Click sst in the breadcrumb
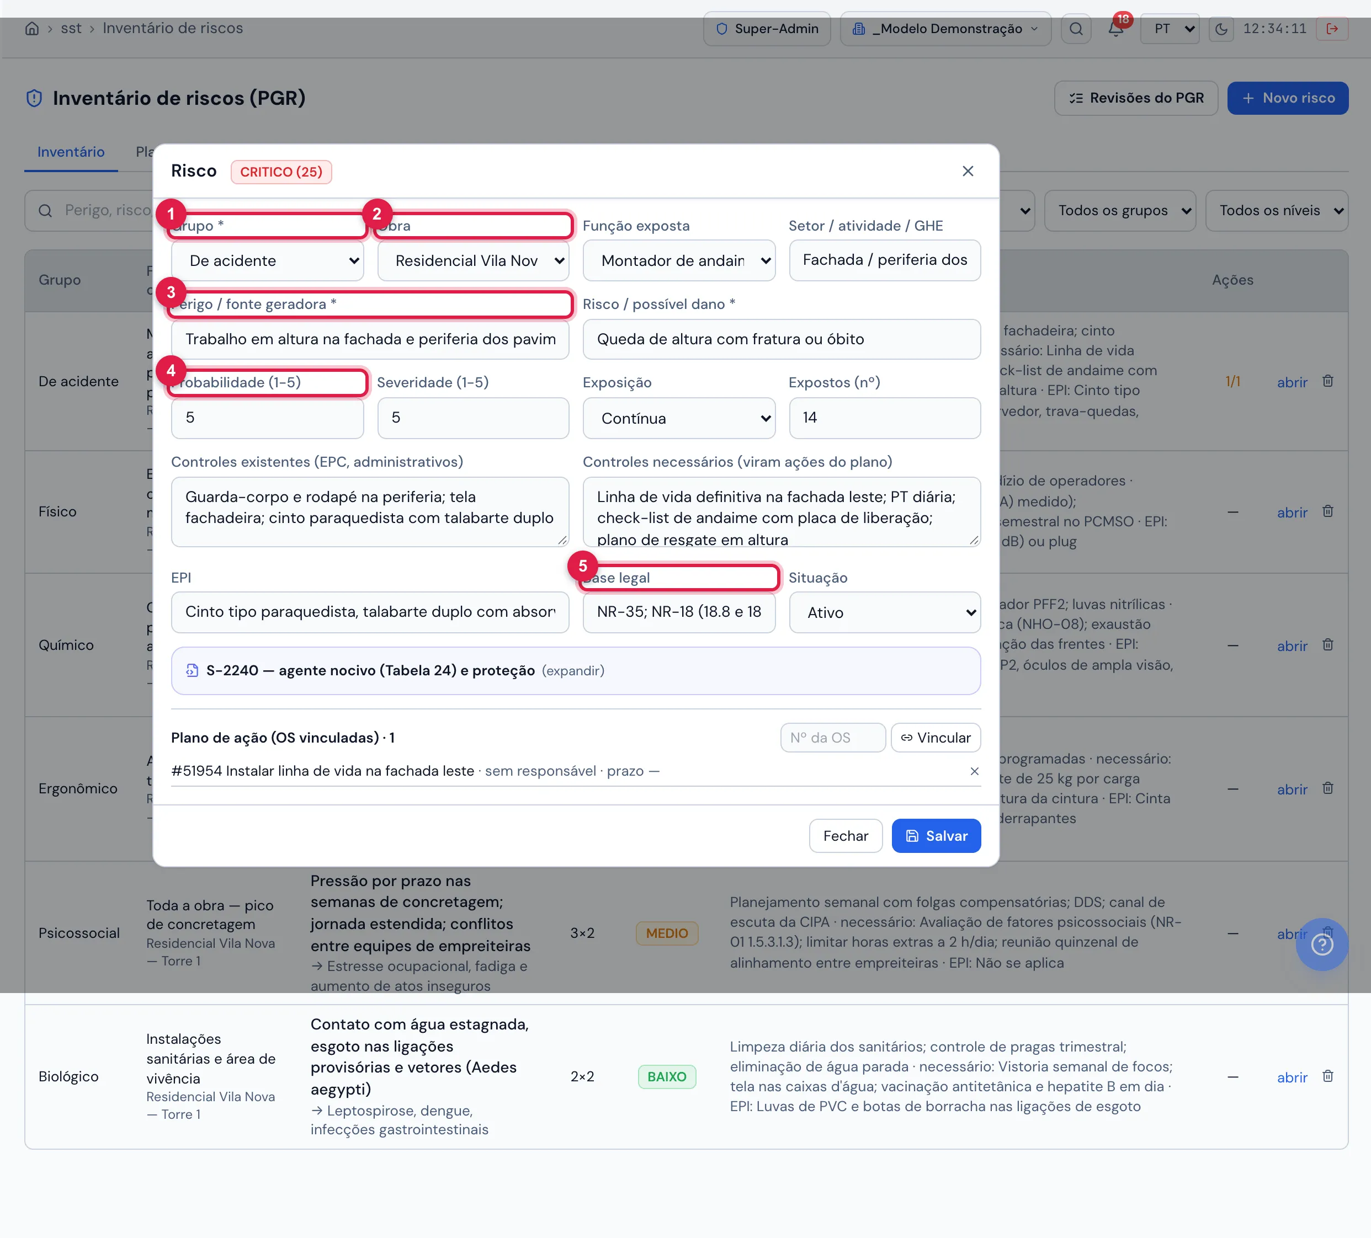Image resolution: width=1371 pixels, height=1238 pixels. [x=71, y=28]
